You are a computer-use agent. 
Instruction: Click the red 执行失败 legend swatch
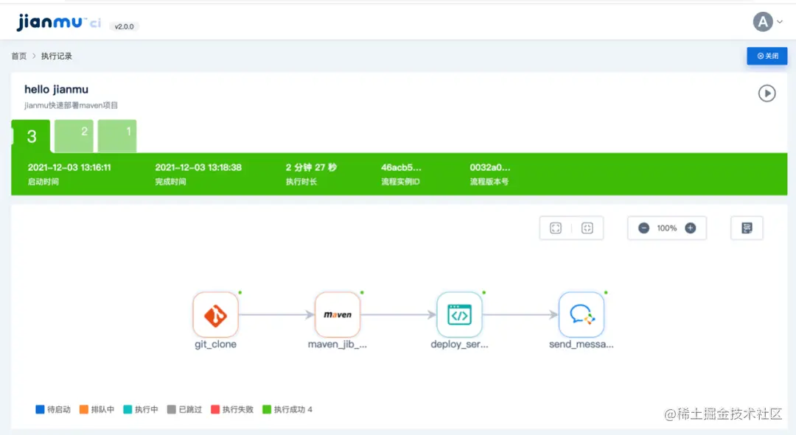(x=215, y=409)
